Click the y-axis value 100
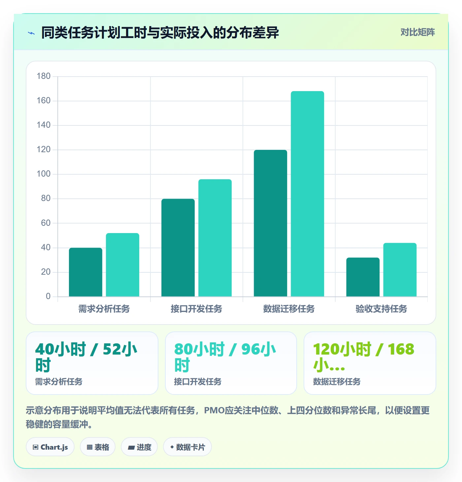Image resolution: width=462 pixels, height=482 pixels. 44,174
